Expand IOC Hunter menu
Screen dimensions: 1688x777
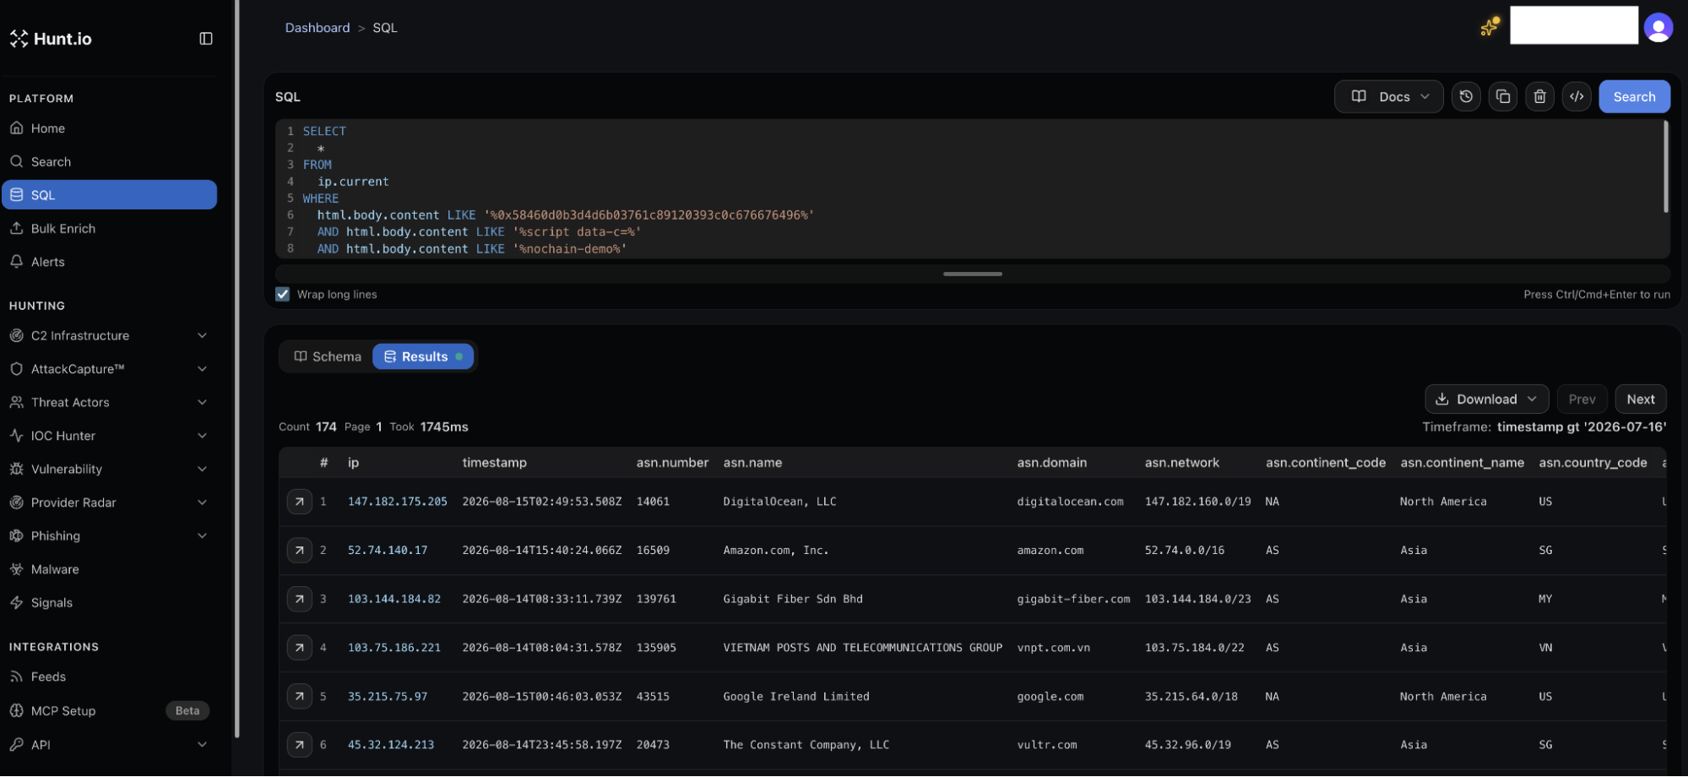pos(109,436)
